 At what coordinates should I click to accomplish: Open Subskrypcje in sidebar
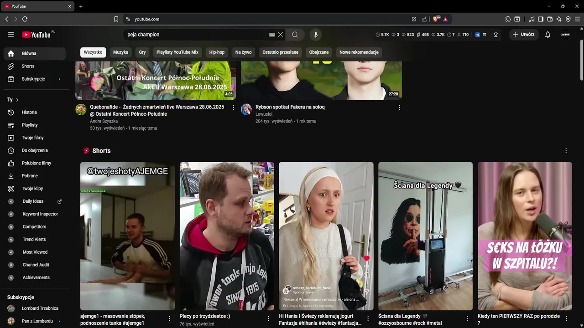pyautogui.click(x=36, y=79)
